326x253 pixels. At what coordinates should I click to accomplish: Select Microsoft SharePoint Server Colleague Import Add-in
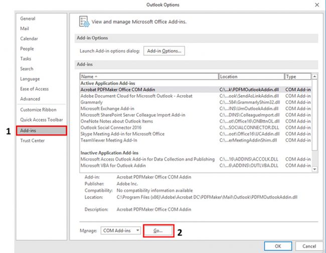click(x=196, y=115)
